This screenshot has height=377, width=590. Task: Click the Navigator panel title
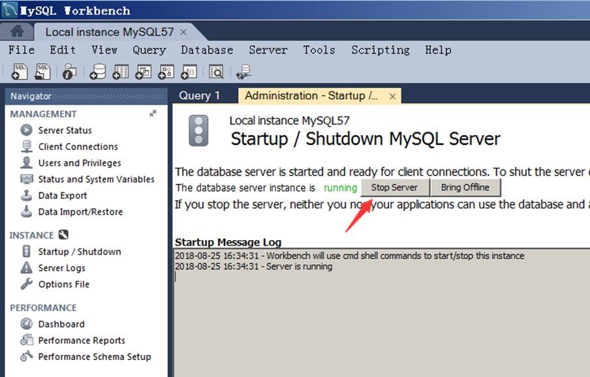pyautogui.click(x=31, y=97)
